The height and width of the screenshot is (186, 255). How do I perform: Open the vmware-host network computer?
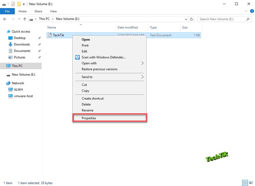pos(23,96)
